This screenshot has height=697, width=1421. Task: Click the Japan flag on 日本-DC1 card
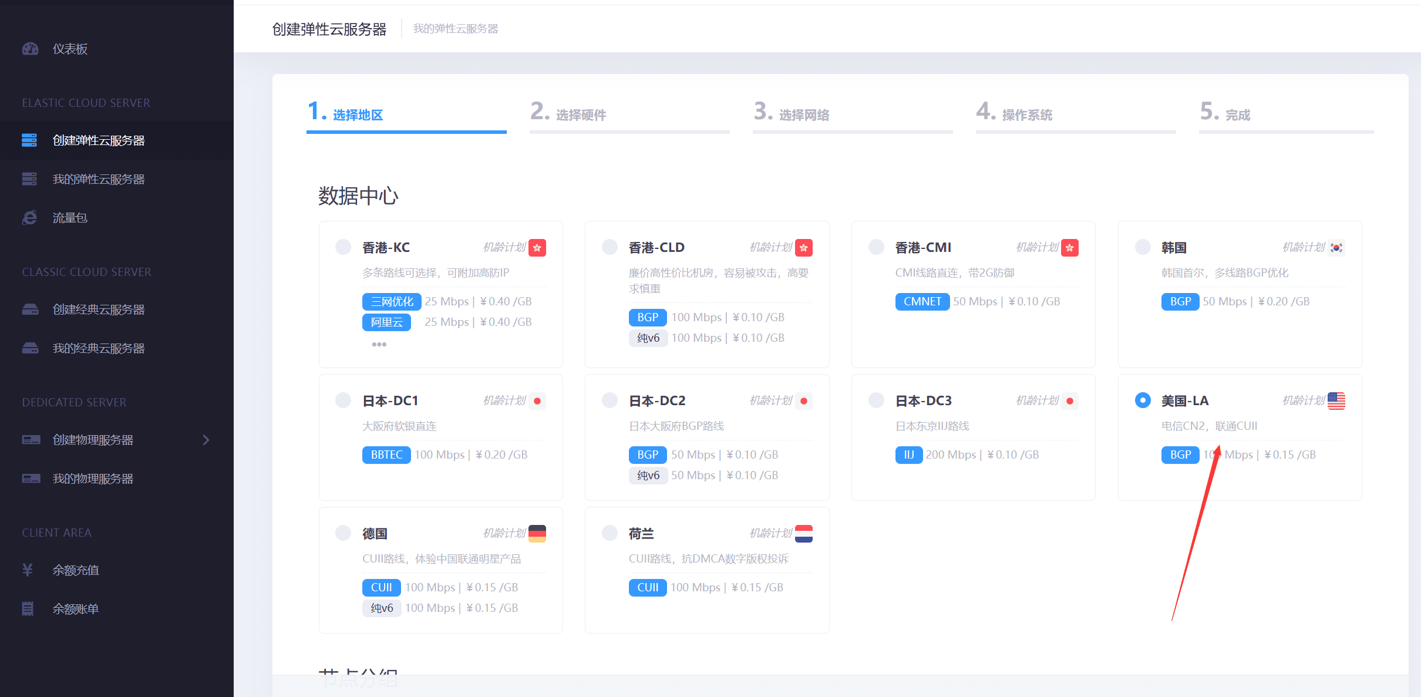click(537, 401)
